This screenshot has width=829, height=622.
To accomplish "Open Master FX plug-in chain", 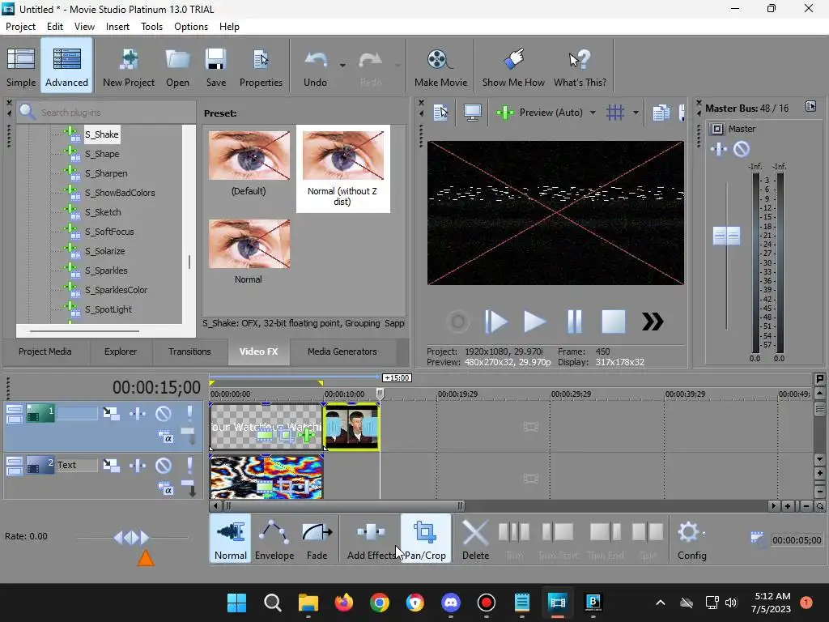I will click(x=719, y=149).
